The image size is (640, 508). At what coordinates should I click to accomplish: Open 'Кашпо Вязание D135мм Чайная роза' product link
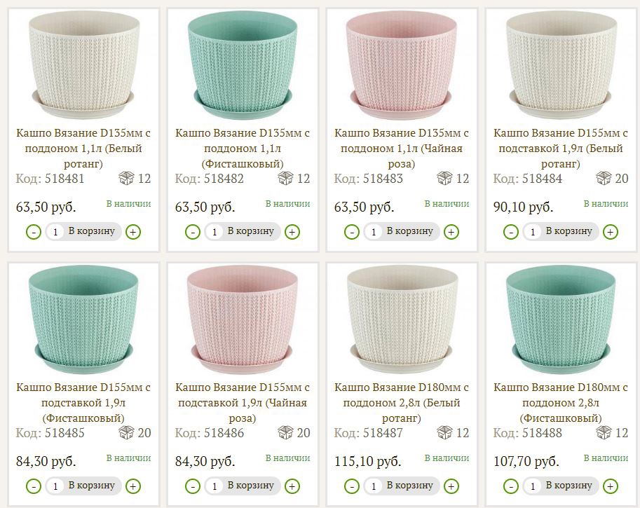coord(402,148)
